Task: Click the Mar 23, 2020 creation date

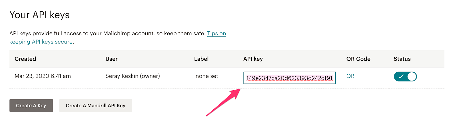Action: point(43,76)
